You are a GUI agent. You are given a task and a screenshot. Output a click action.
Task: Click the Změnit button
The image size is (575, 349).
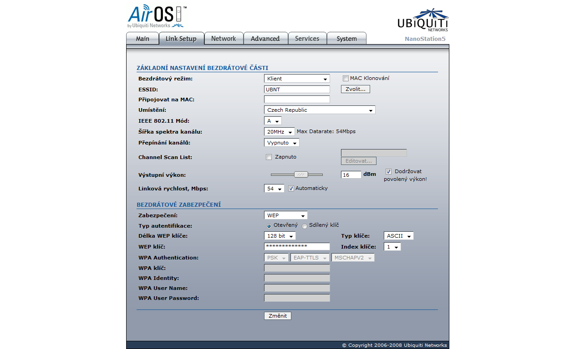click(x=278, y=316)
